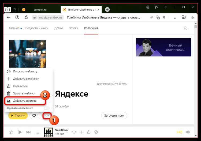
Task: Play the current track in player bar
Action: (x=20, y=132)
